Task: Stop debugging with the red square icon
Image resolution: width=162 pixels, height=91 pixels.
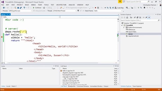Action: click(x=95, y=8)
